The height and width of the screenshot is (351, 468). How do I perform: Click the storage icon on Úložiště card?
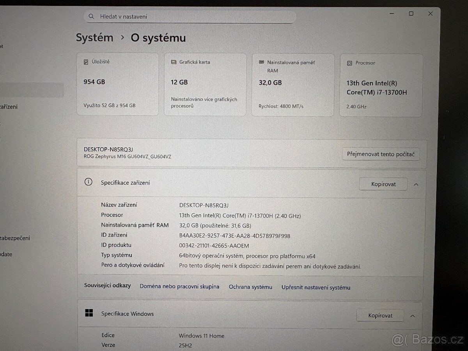pyautogui.click(x=86, y=61)
